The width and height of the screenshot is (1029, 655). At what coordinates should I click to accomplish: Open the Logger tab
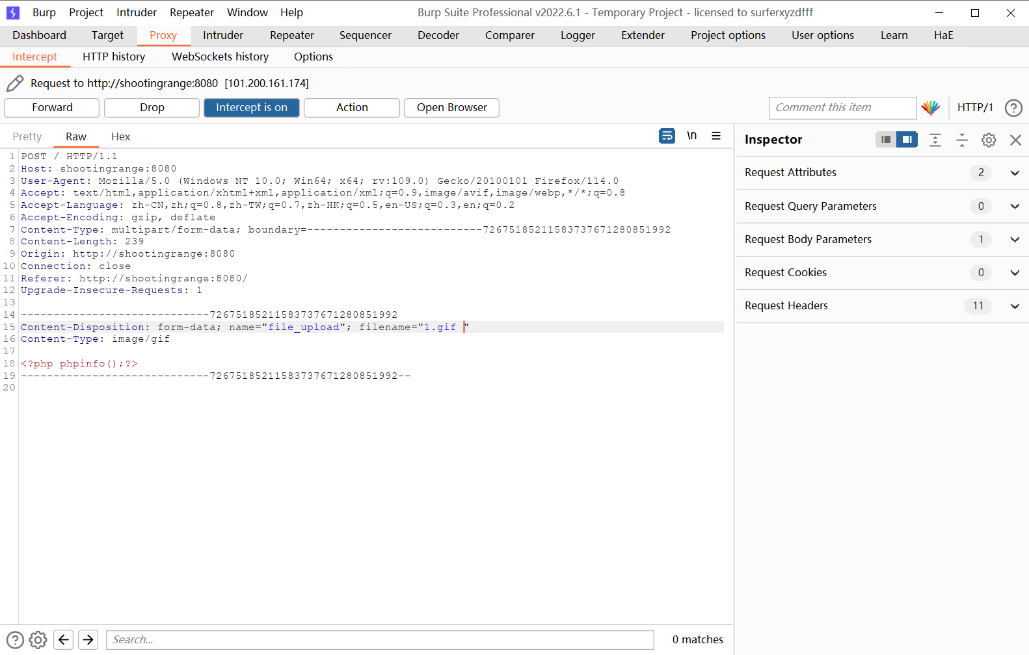578,35
